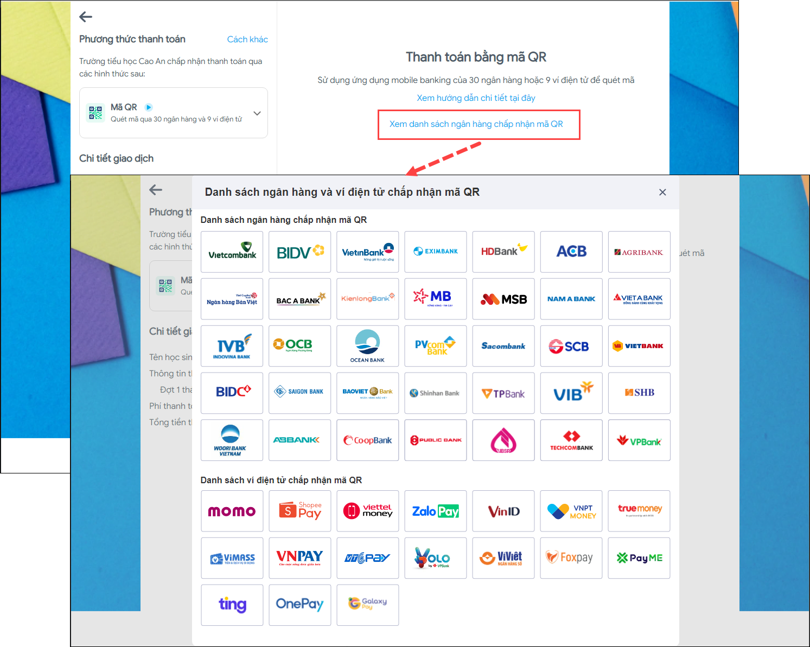Pick the Ocean Bank logo
The height and width of the screenshot is (647, 810).
click(368, 346)
